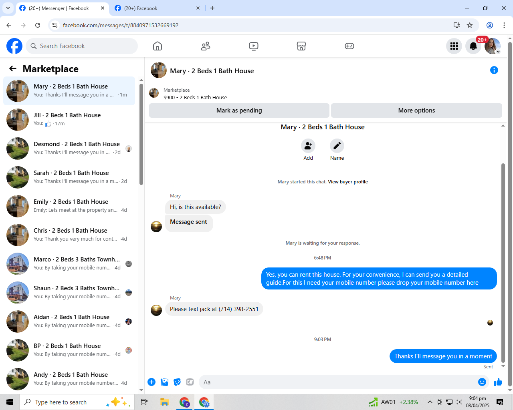
Task: Go to Facebook Home icon
Action: coord(158,46)
